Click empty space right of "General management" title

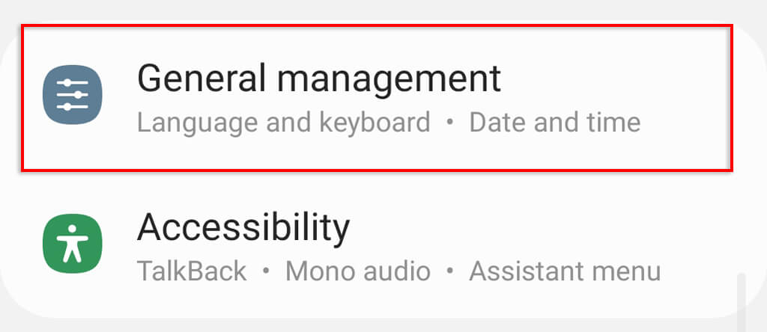coord(614,79)
